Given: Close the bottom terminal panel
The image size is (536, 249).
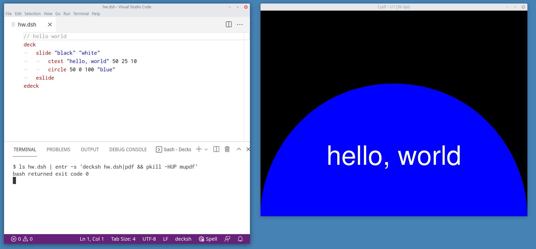Looking at the screenshot, I should coord(248,149).
